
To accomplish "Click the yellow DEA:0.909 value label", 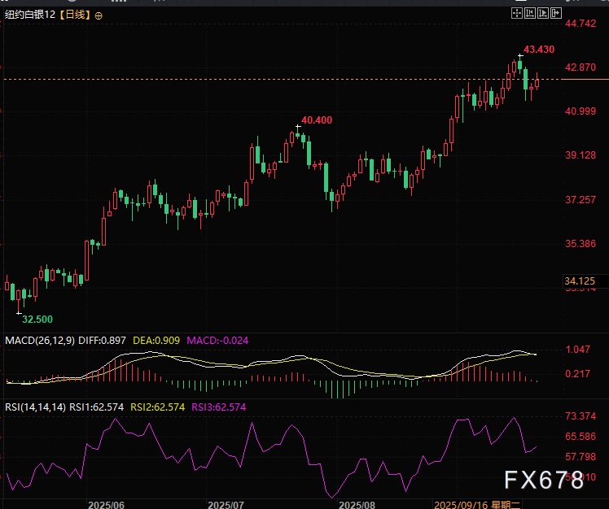I will coord(158,340).
